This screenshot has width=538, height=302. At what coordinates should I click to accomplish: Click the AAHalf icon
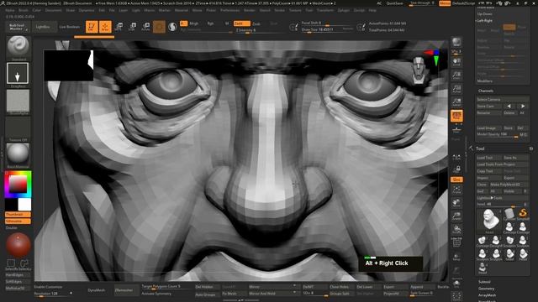click(456, 102)
